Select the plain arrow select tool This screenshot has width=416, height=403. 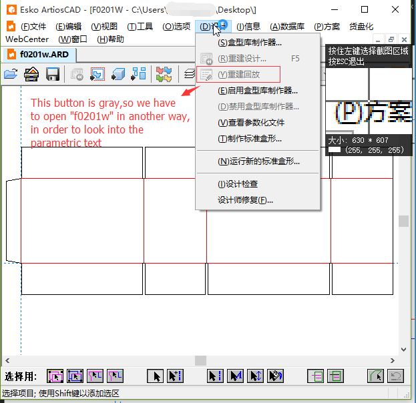pos(155,376)
